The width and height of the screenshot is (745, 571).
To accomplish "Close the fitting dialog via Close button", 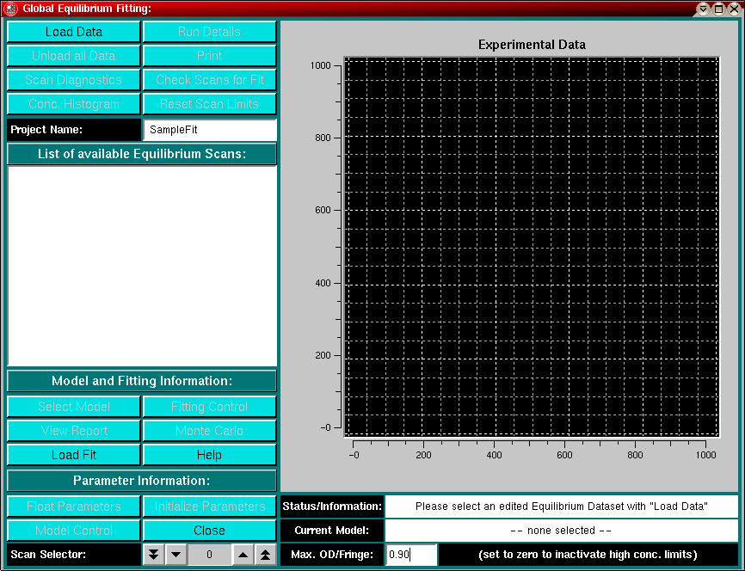I will pos(209,531).
